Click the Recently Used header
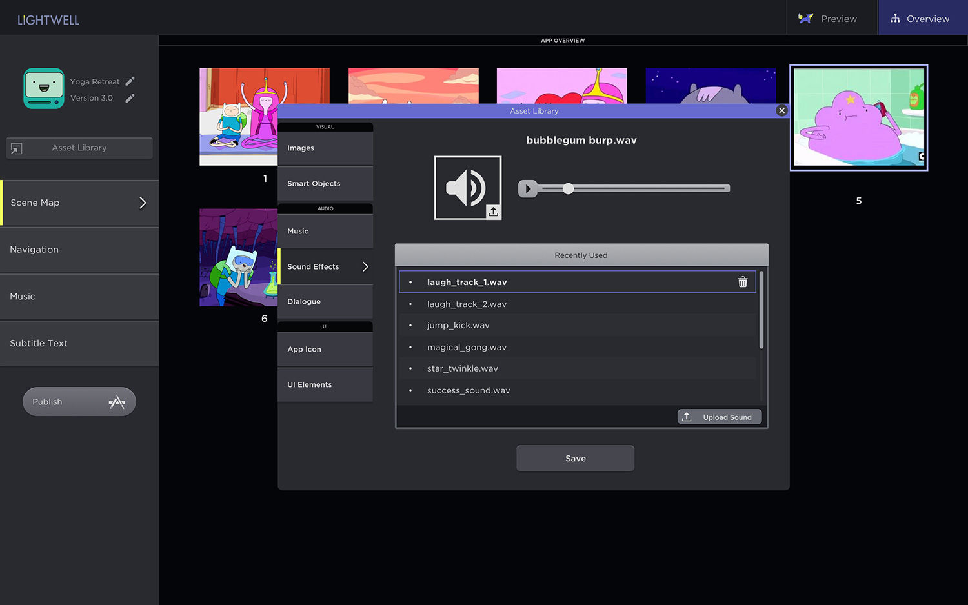The image size is (968, 605). [x=581, y=255]
